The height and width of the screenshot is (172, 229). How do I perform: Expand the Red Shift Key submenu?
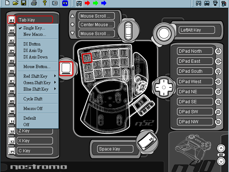[38, 76]
